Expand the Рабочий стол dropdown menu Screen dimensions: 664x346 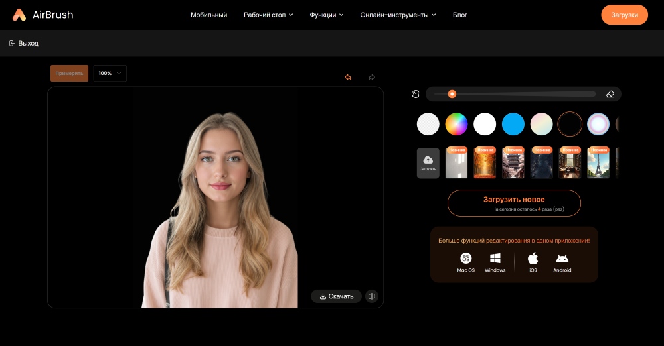click(268, 15)
